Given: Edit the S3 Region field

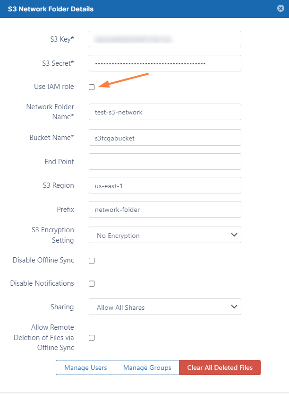Looking at the screenshot, I should click(x=165, y=185).
